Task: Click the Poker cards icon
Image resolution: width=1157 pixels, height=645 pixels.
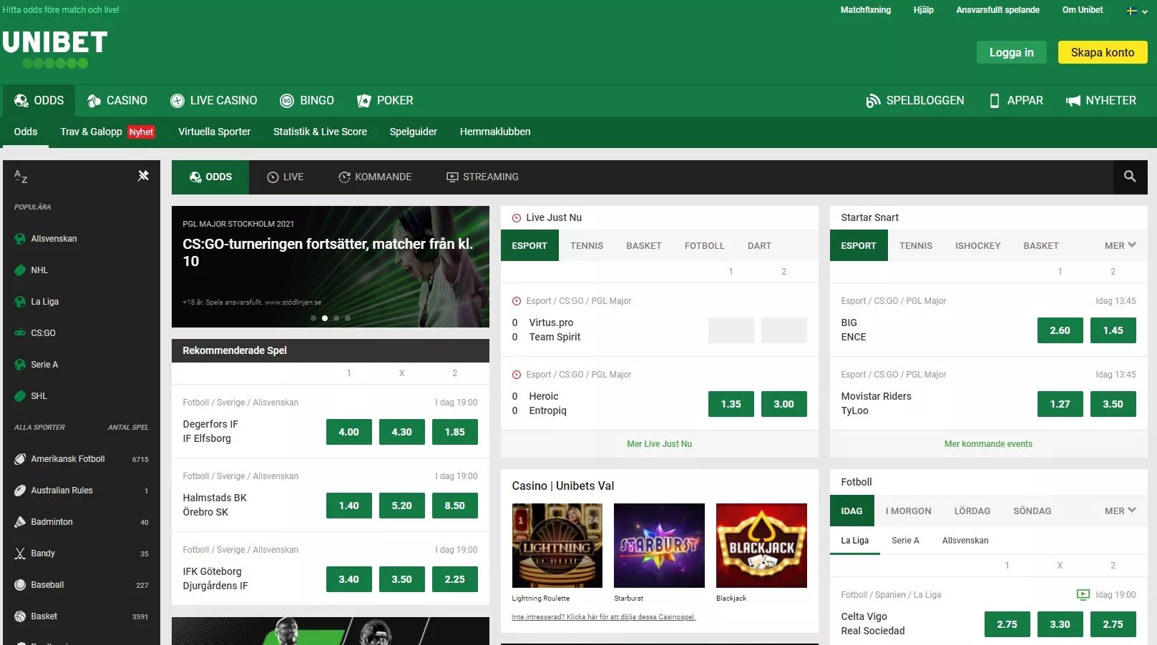Action: pos(363,101)
